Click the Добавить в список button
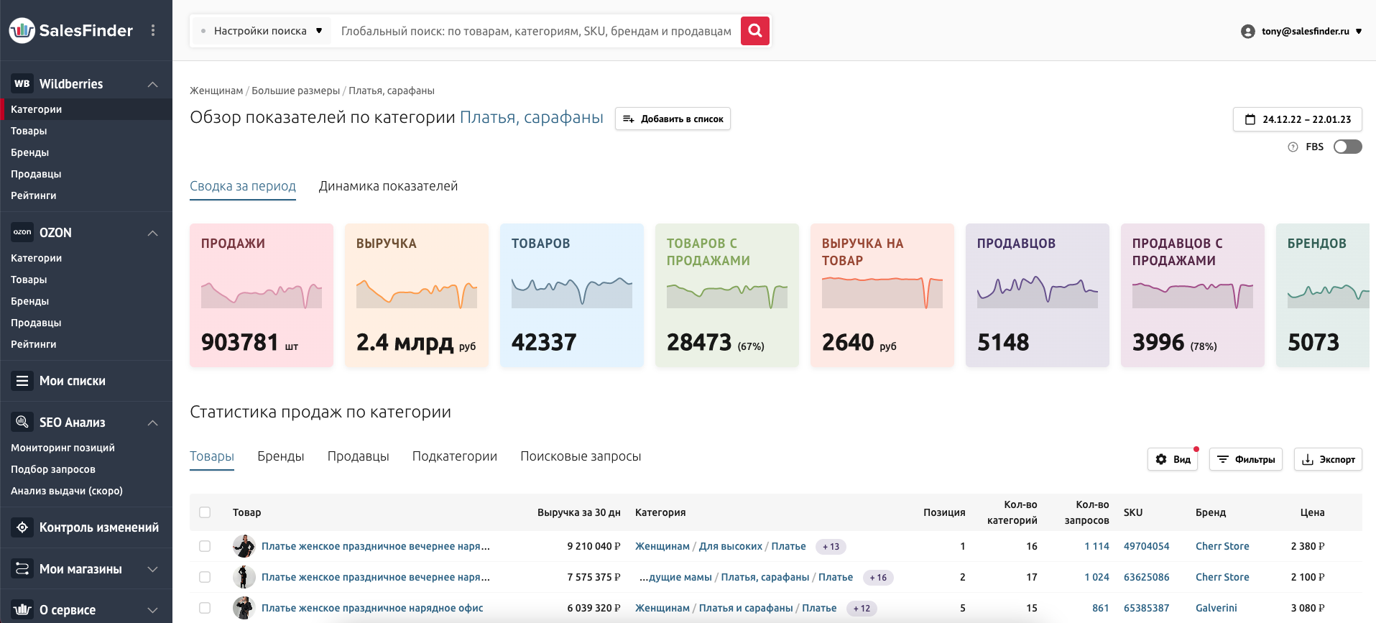 click(673, 119)
